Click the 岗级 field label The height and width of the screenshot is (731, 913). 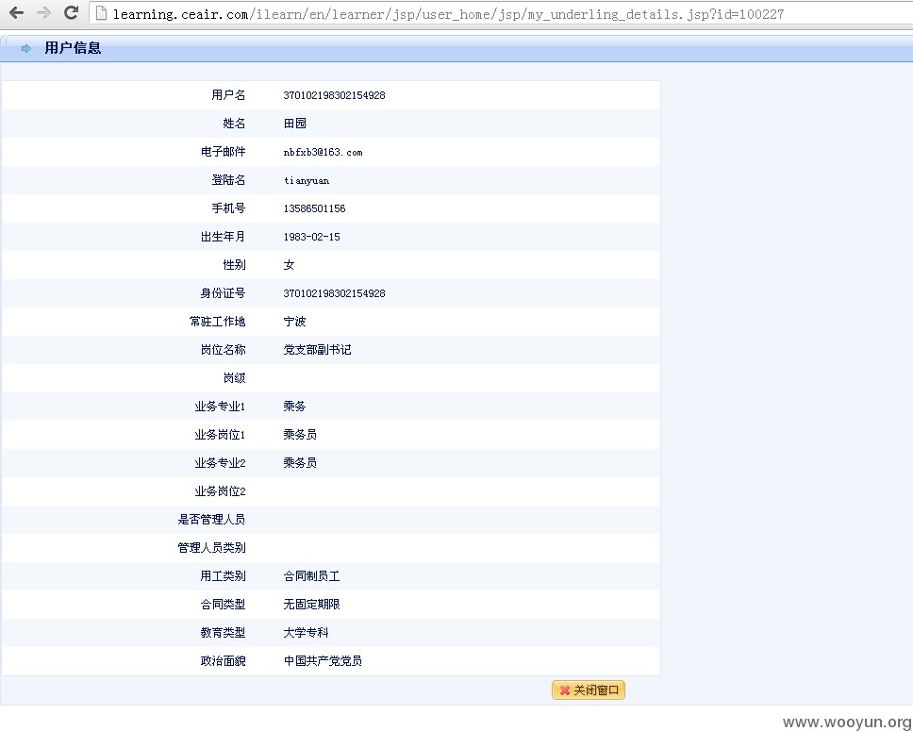(234, 378)
